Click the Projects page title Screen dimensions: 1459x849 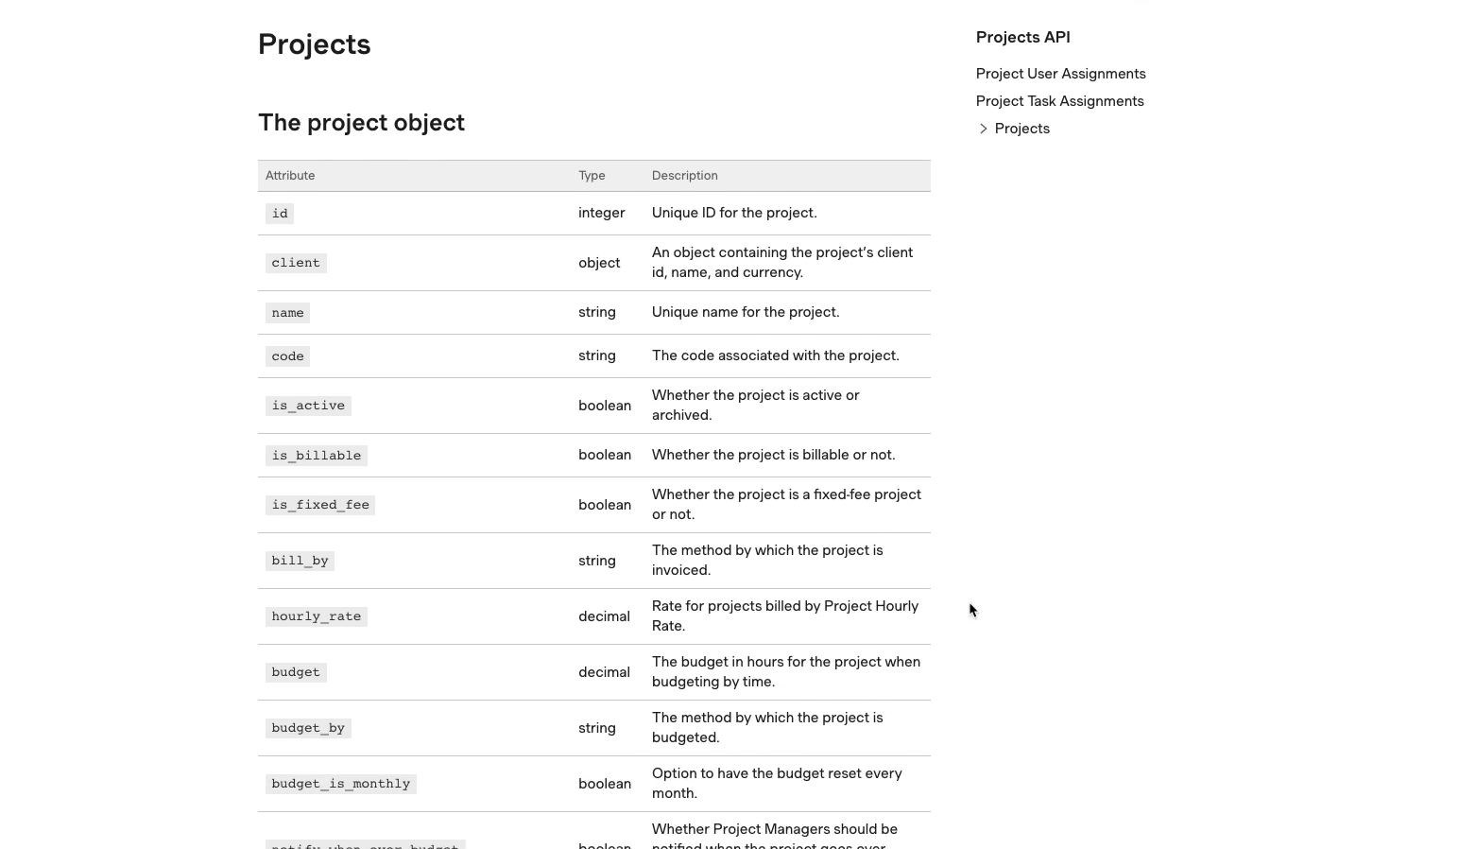314,44
